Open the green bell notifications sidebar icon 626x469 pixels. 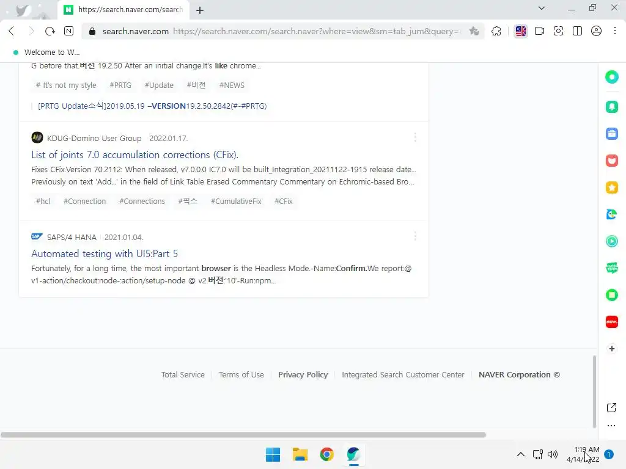click(611, 106)
